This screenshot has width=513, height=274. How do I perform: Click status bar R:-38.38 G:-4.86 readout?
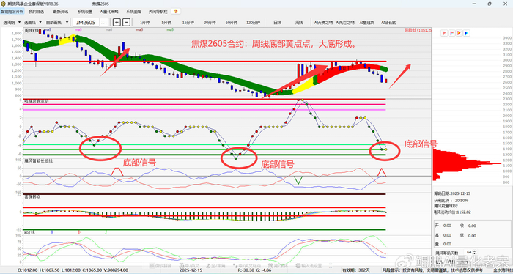(254, 271)
